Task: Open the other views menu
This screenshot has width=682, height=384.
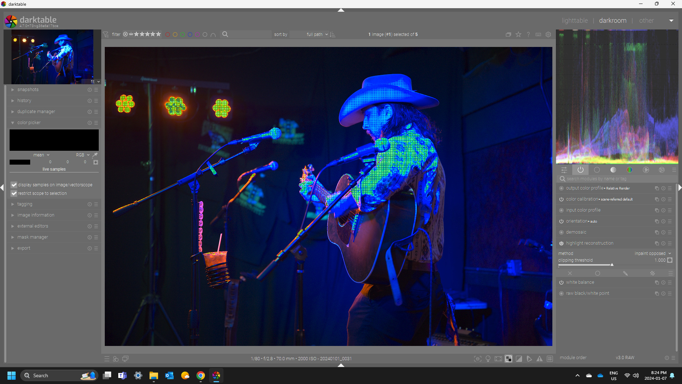Action: 646,21
